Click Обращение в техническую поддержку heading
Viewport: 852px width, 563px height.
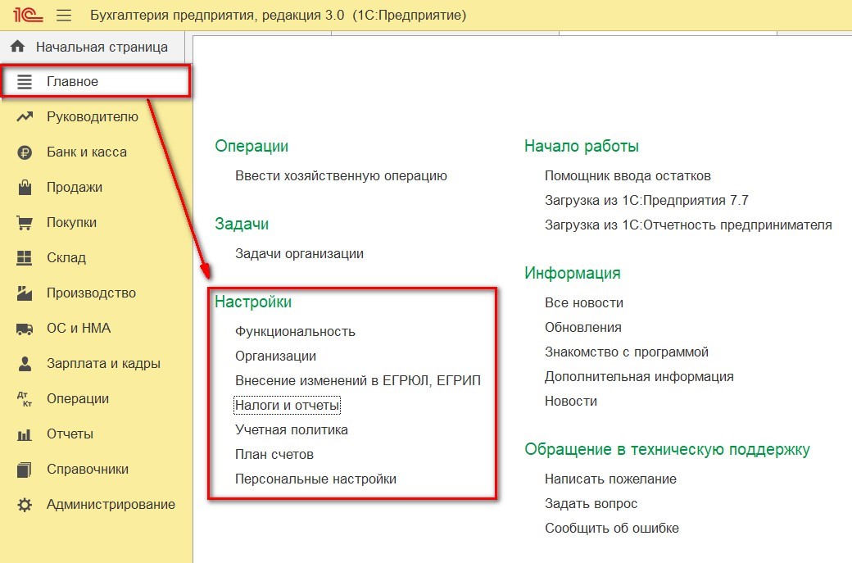[667, 449]
